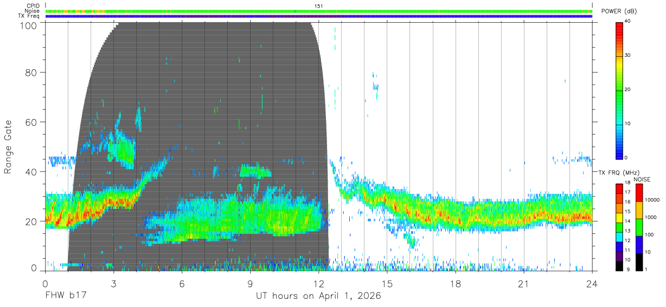Click the 'NOISE' legend title
The width and height of the screenshot is (666, 307).
click(642, 179)
